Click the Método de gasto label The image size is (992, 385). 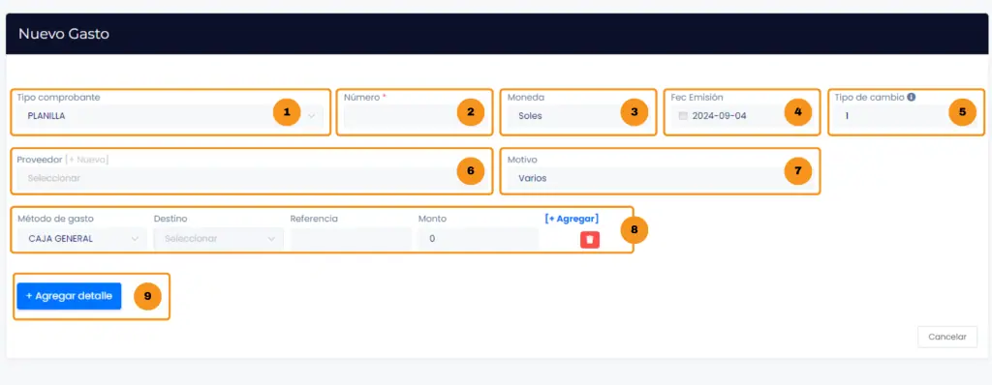point(55,219)
